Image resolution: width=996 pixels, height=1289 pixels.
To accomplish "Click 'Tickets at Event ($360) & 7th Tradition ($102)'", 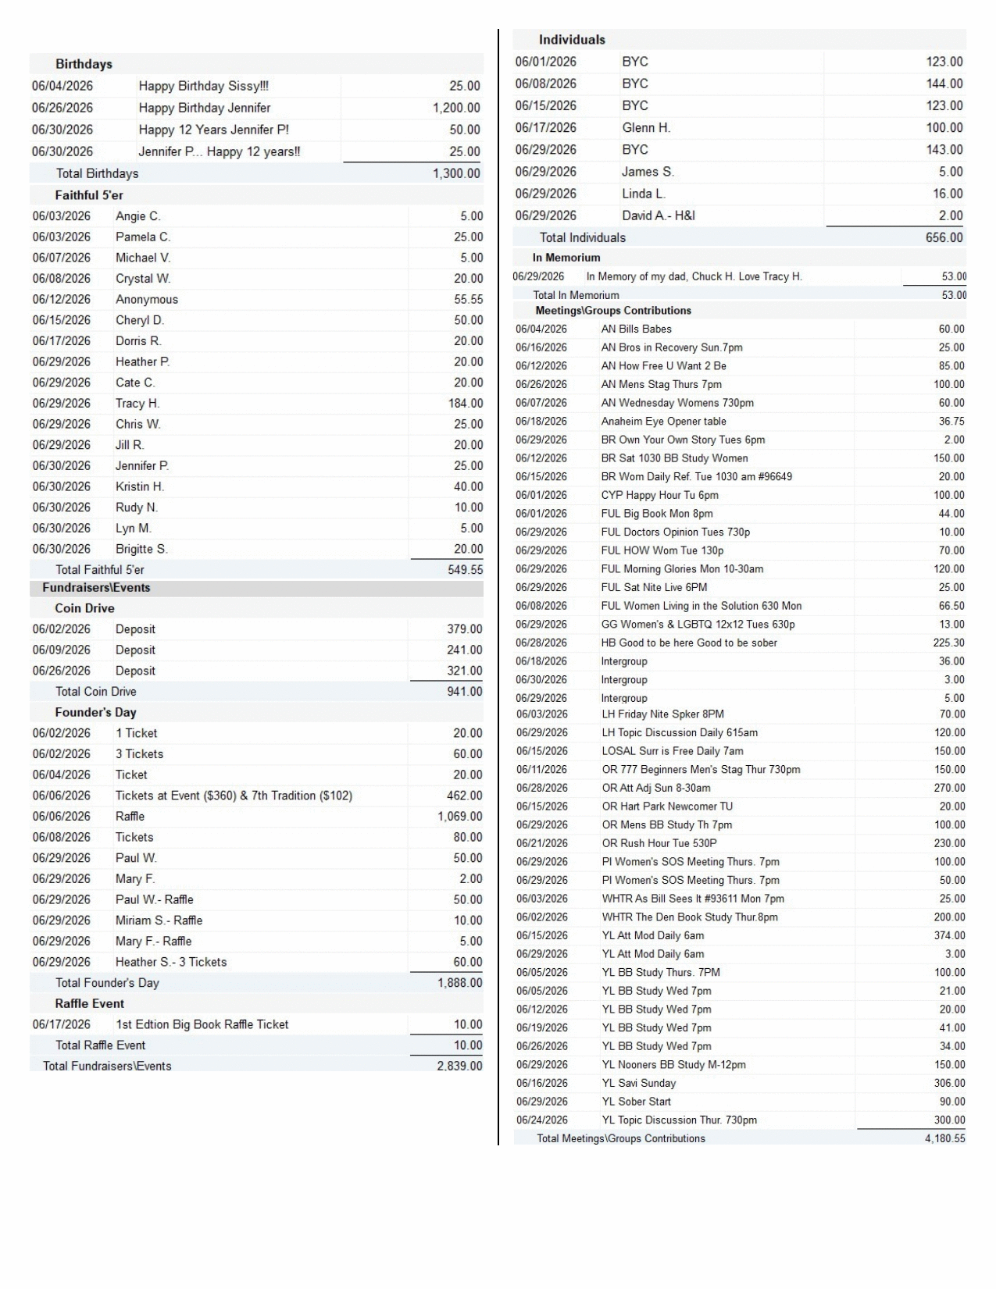I will click(x=234, y=796).
